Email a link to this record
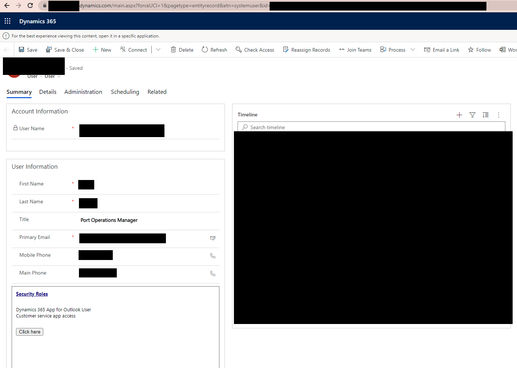This screenshot has width=517, height=368. 442,49
